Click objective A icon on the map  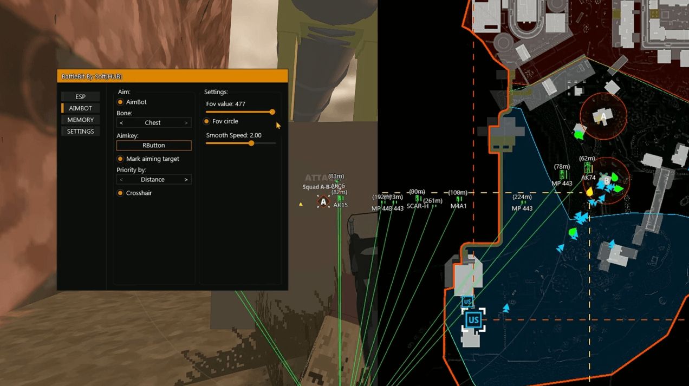tap(603, 116)
